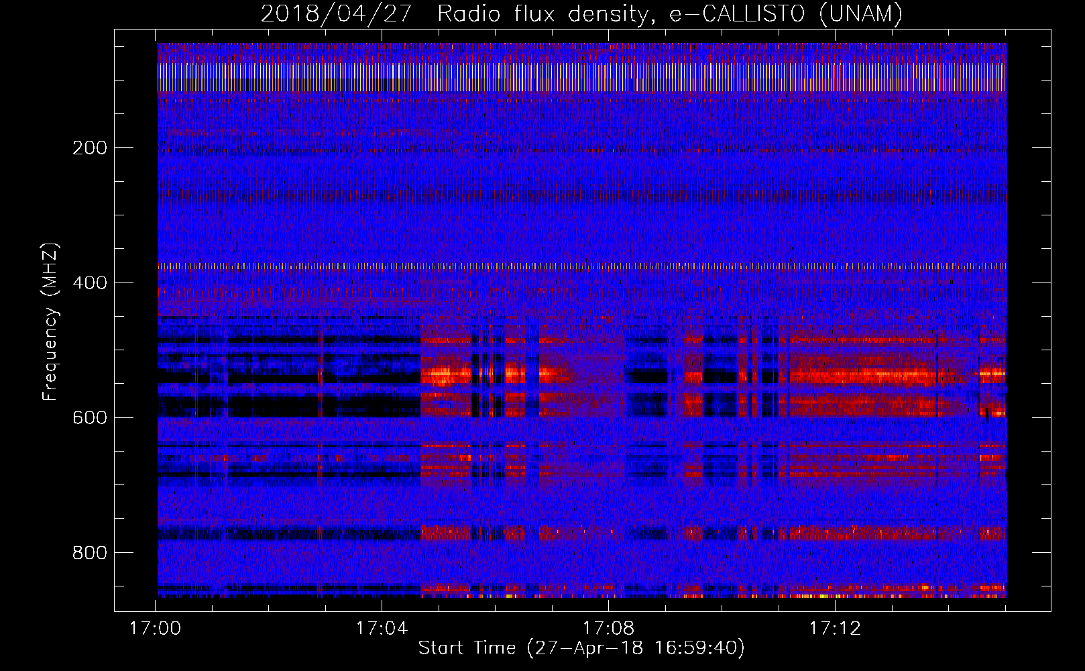
Task: Click the 17:12 time tick label
Action: (x=835, y=628)
